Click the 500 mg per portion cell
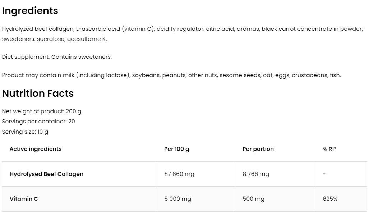 point(253,199)
